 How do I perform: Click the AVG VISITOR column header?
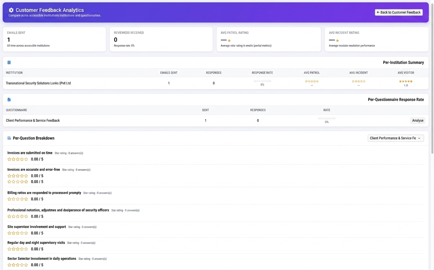click(406, 73)
